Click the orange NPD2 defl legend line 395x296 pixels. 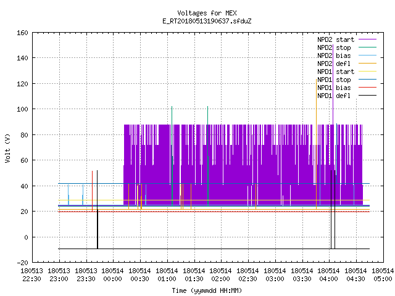(367, 64)
